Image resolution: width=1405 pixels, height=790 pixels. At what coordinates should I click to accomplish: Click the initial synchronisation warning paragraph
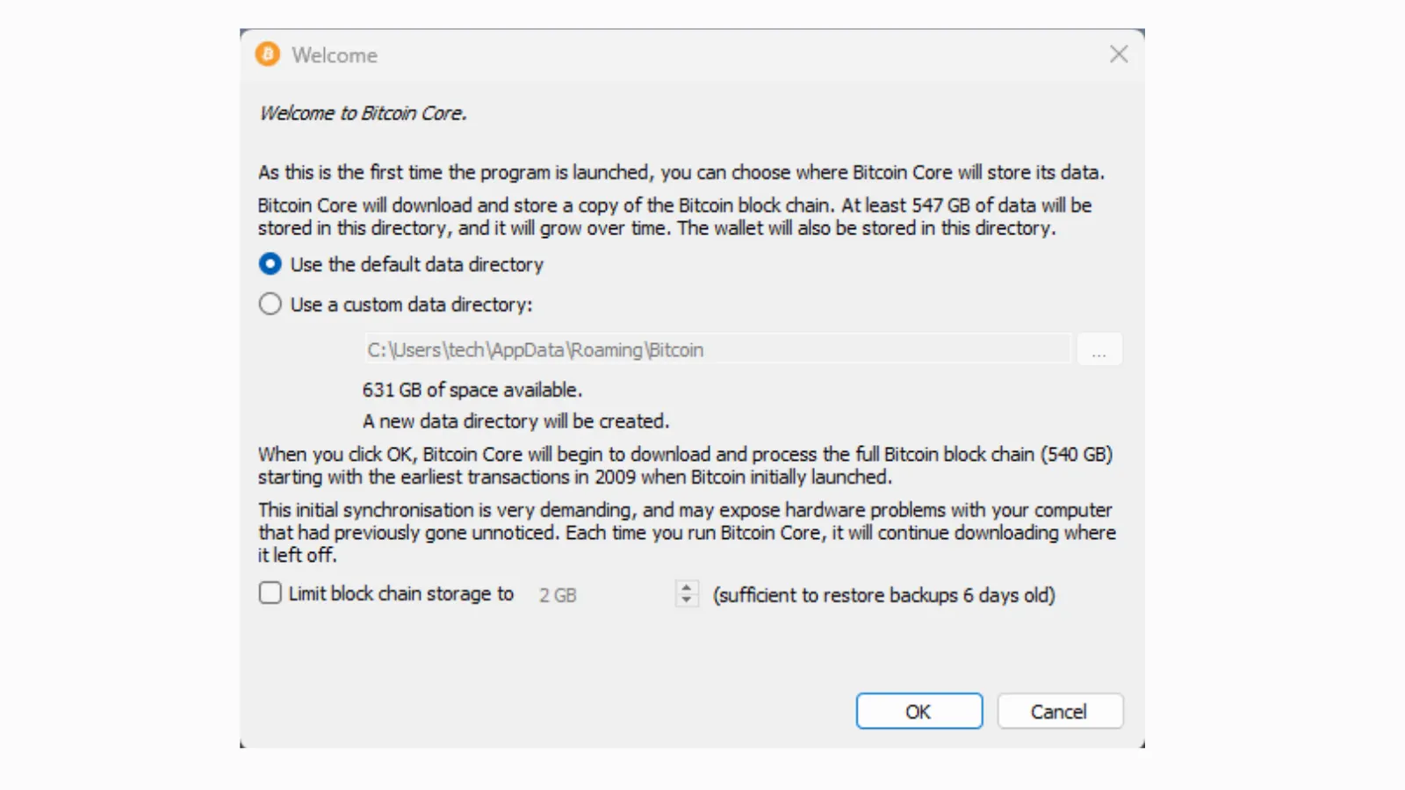point(686,532)
